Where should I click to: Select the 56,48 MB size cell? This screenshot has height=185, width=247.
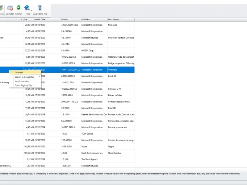[29, 38]
